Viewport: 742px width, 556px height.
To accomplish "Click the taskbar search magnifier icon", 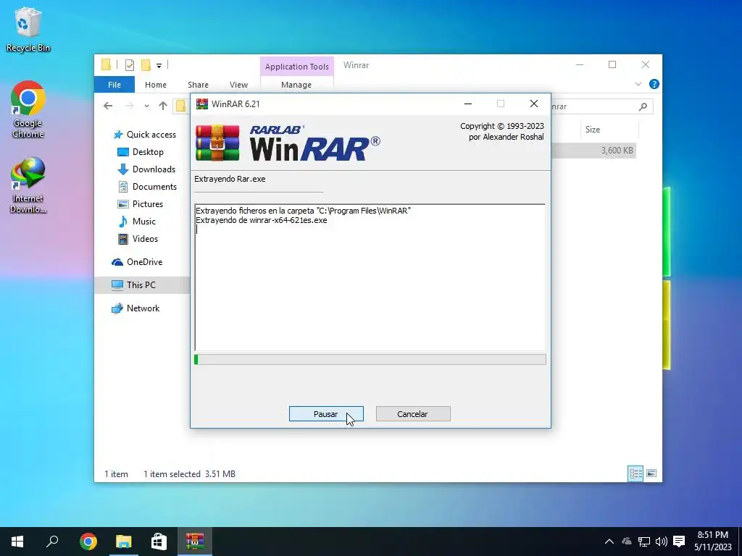I will [52, 542].
